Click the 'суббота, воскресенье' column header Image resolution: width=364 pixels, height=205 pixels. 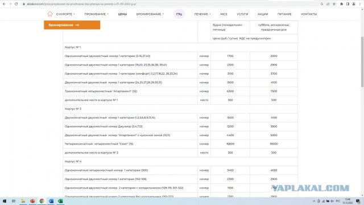pyautogui.click(x=274, y=27)
